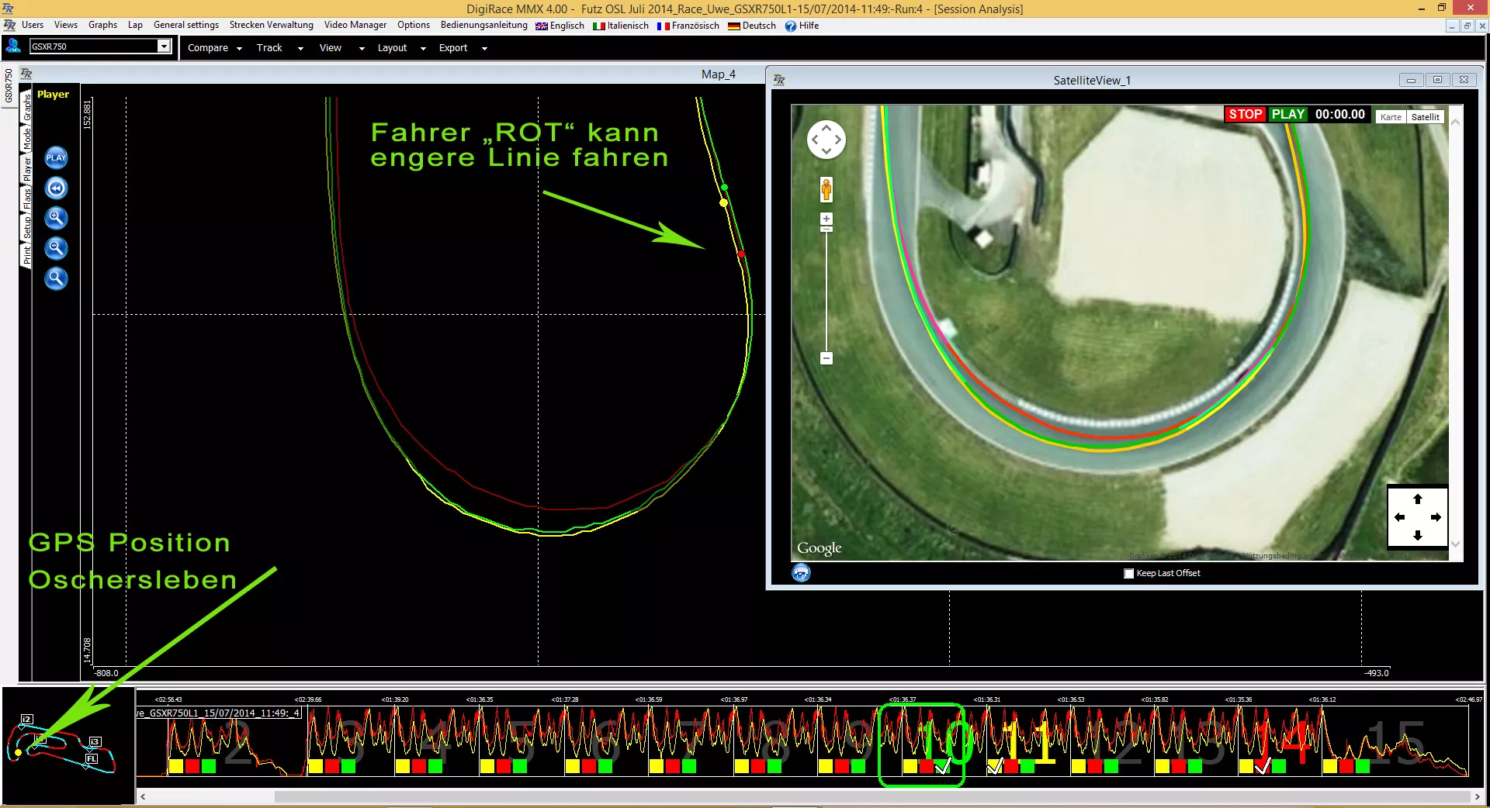Screen dimensions: 1490x808
Task: Click the map zoom minus button
Action: pos(826,357)
